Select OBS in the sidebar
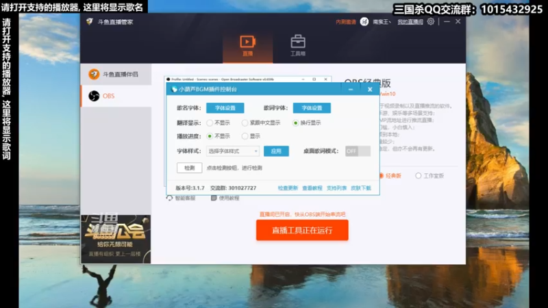 click(x=116, y=96)
